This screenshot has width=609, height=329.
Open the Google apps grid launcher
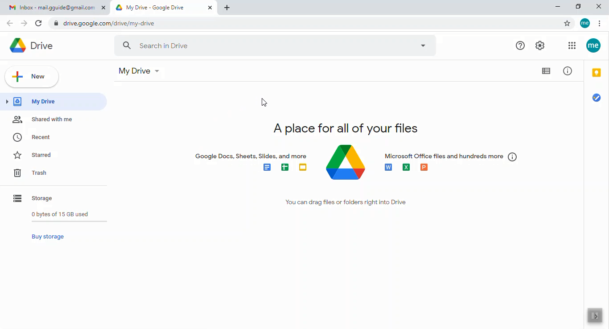point(572,45)
